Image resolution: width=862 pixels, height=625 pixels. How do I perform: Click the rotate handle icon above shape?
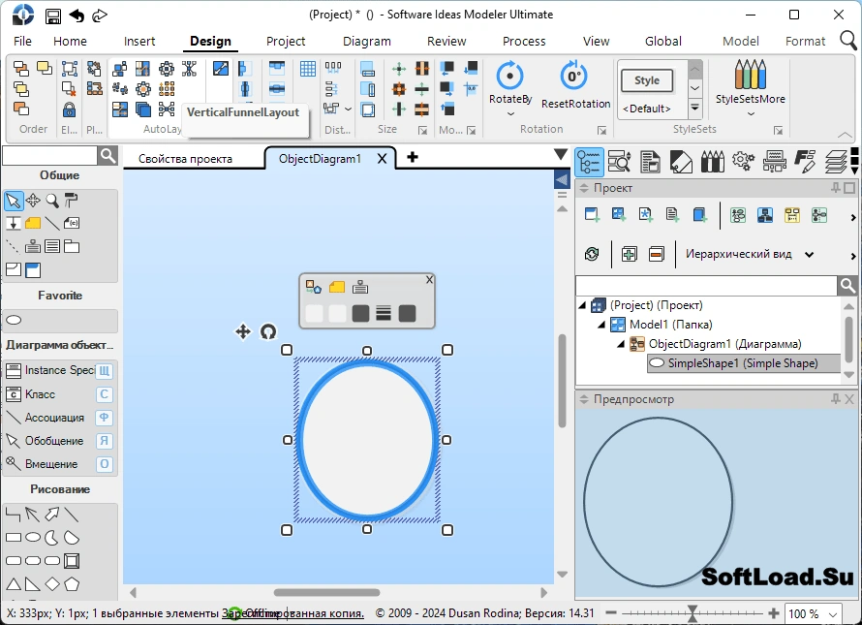tap(268, 331)
